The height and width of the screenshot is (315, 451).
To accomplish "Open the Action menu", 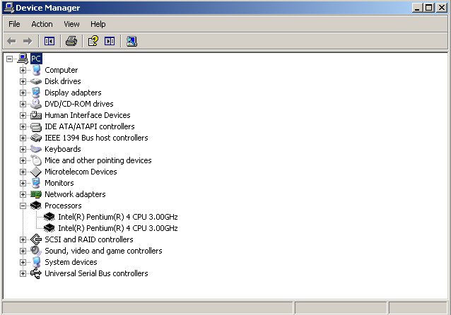I will click(42, 24).
